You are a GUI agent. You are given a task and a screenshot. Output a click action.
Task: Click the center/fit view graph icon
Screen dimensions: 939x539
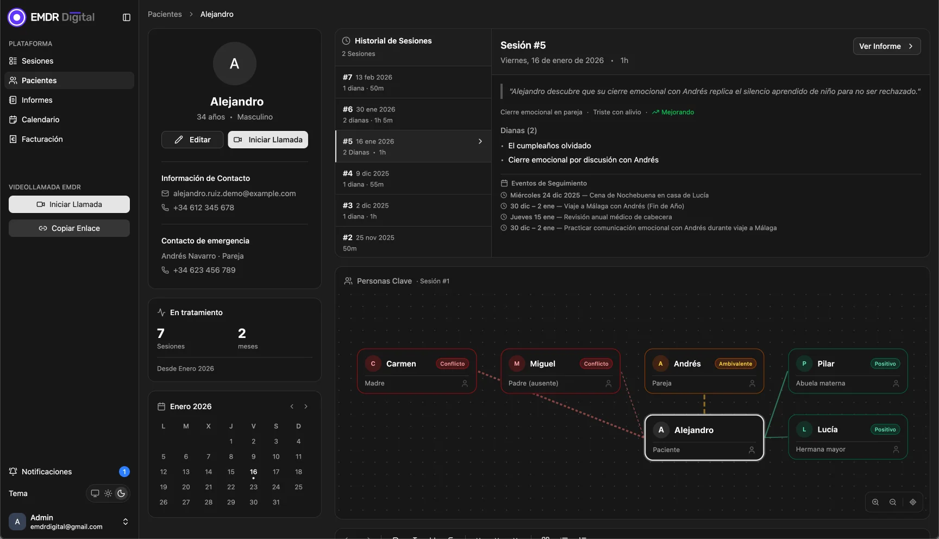[913, 502]
